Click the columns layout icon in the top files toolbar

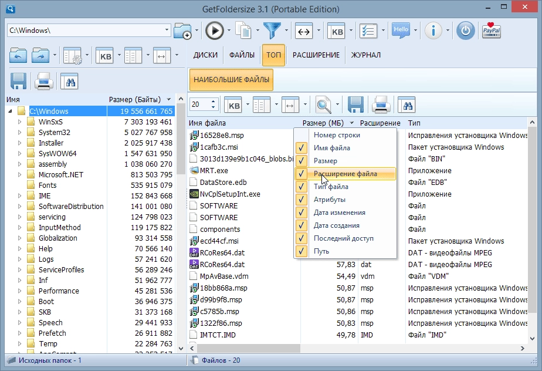pyautogui.click(x=262, y=105)
